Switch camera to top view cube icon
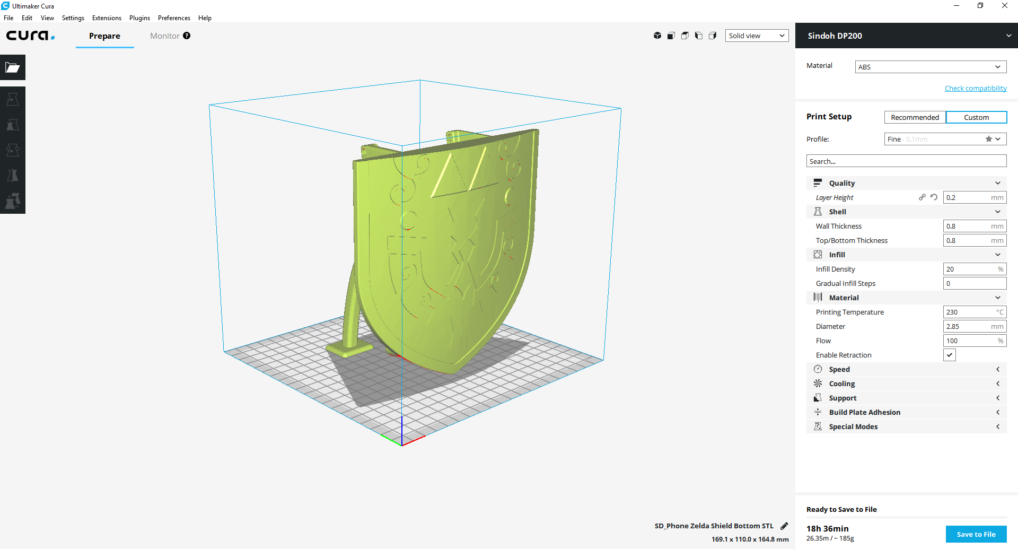The image size is (1018, 549). [x=685, y=36]
